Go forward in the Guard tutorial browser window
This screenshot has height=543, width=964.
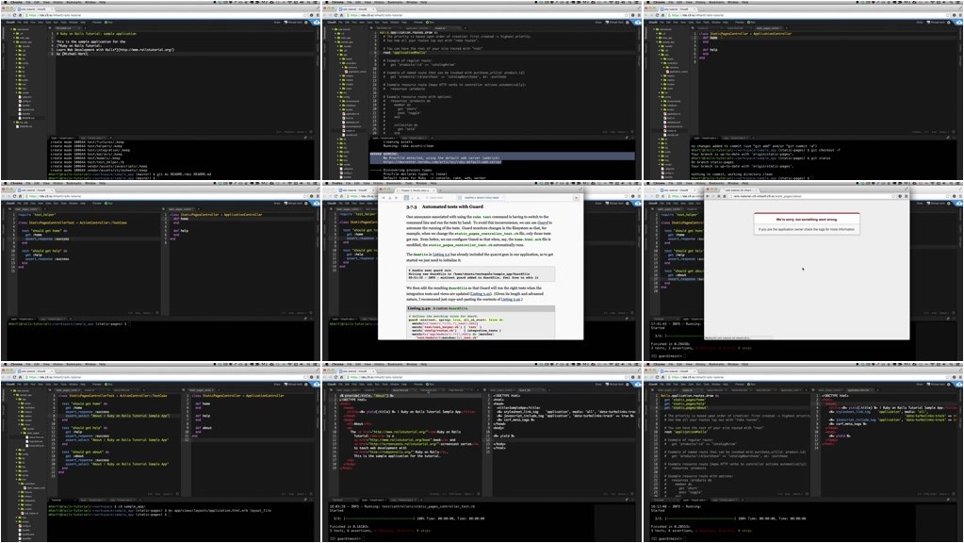(397, 198)
